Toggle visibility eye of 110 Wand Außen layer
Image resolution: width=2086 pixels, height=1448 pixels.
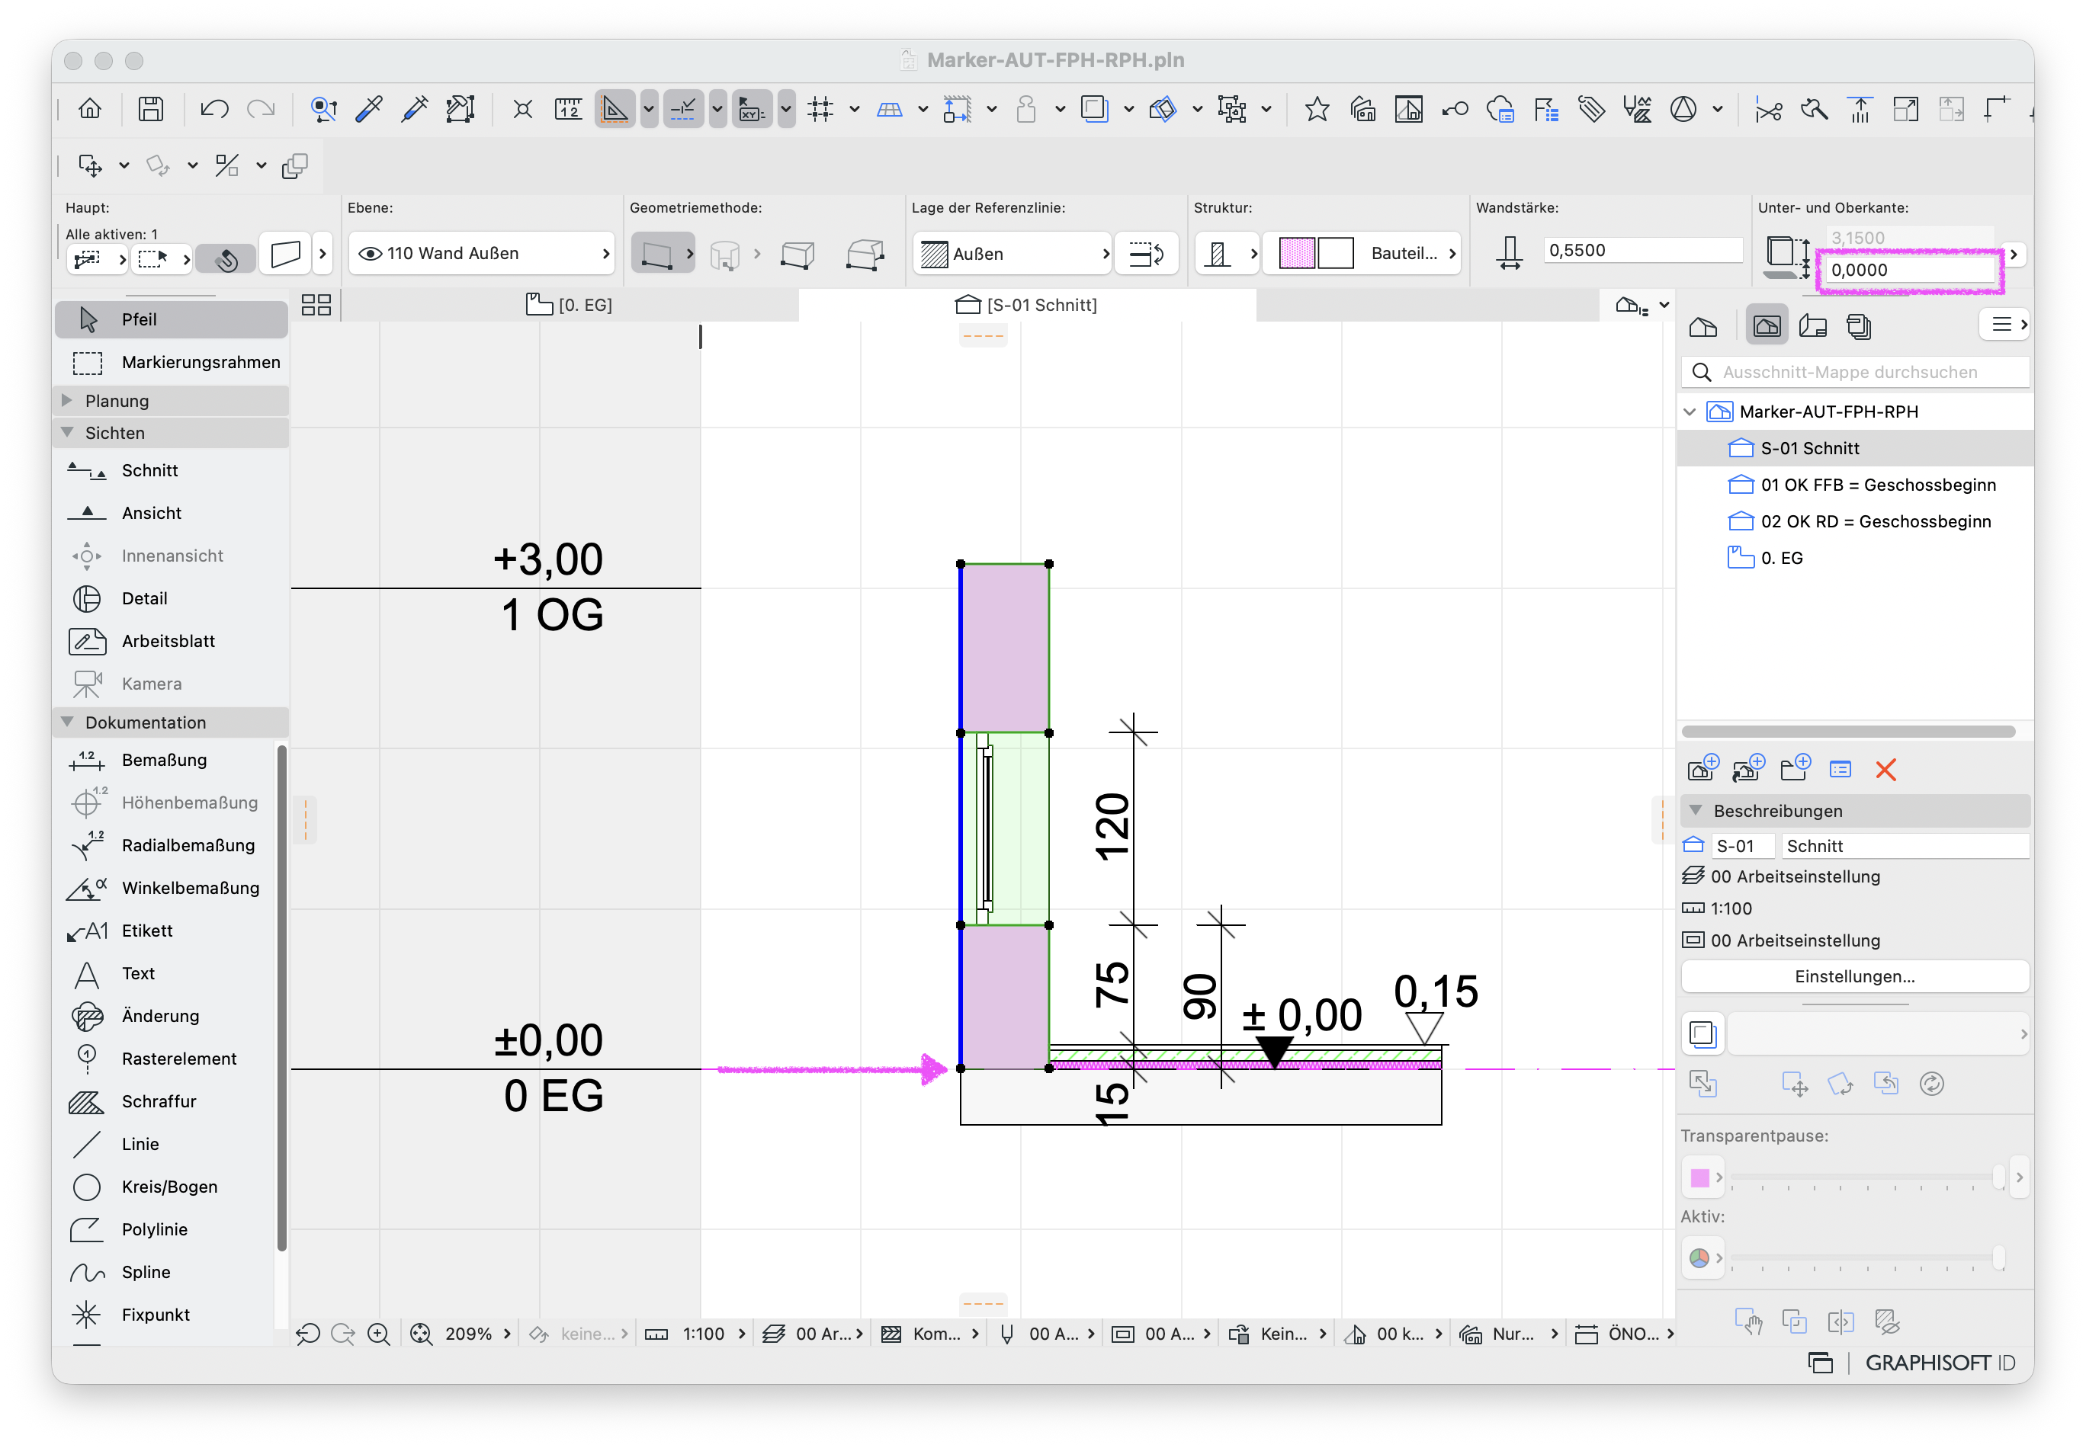point(370,253)
